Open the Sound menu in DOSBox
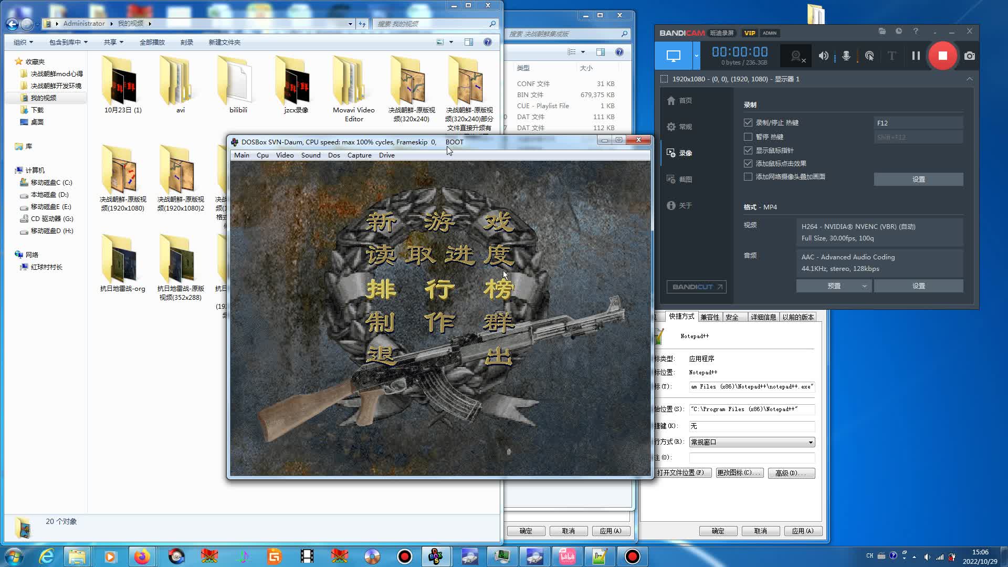The height and width of the screenshot is (567, 1008). [x=311, y=155]
